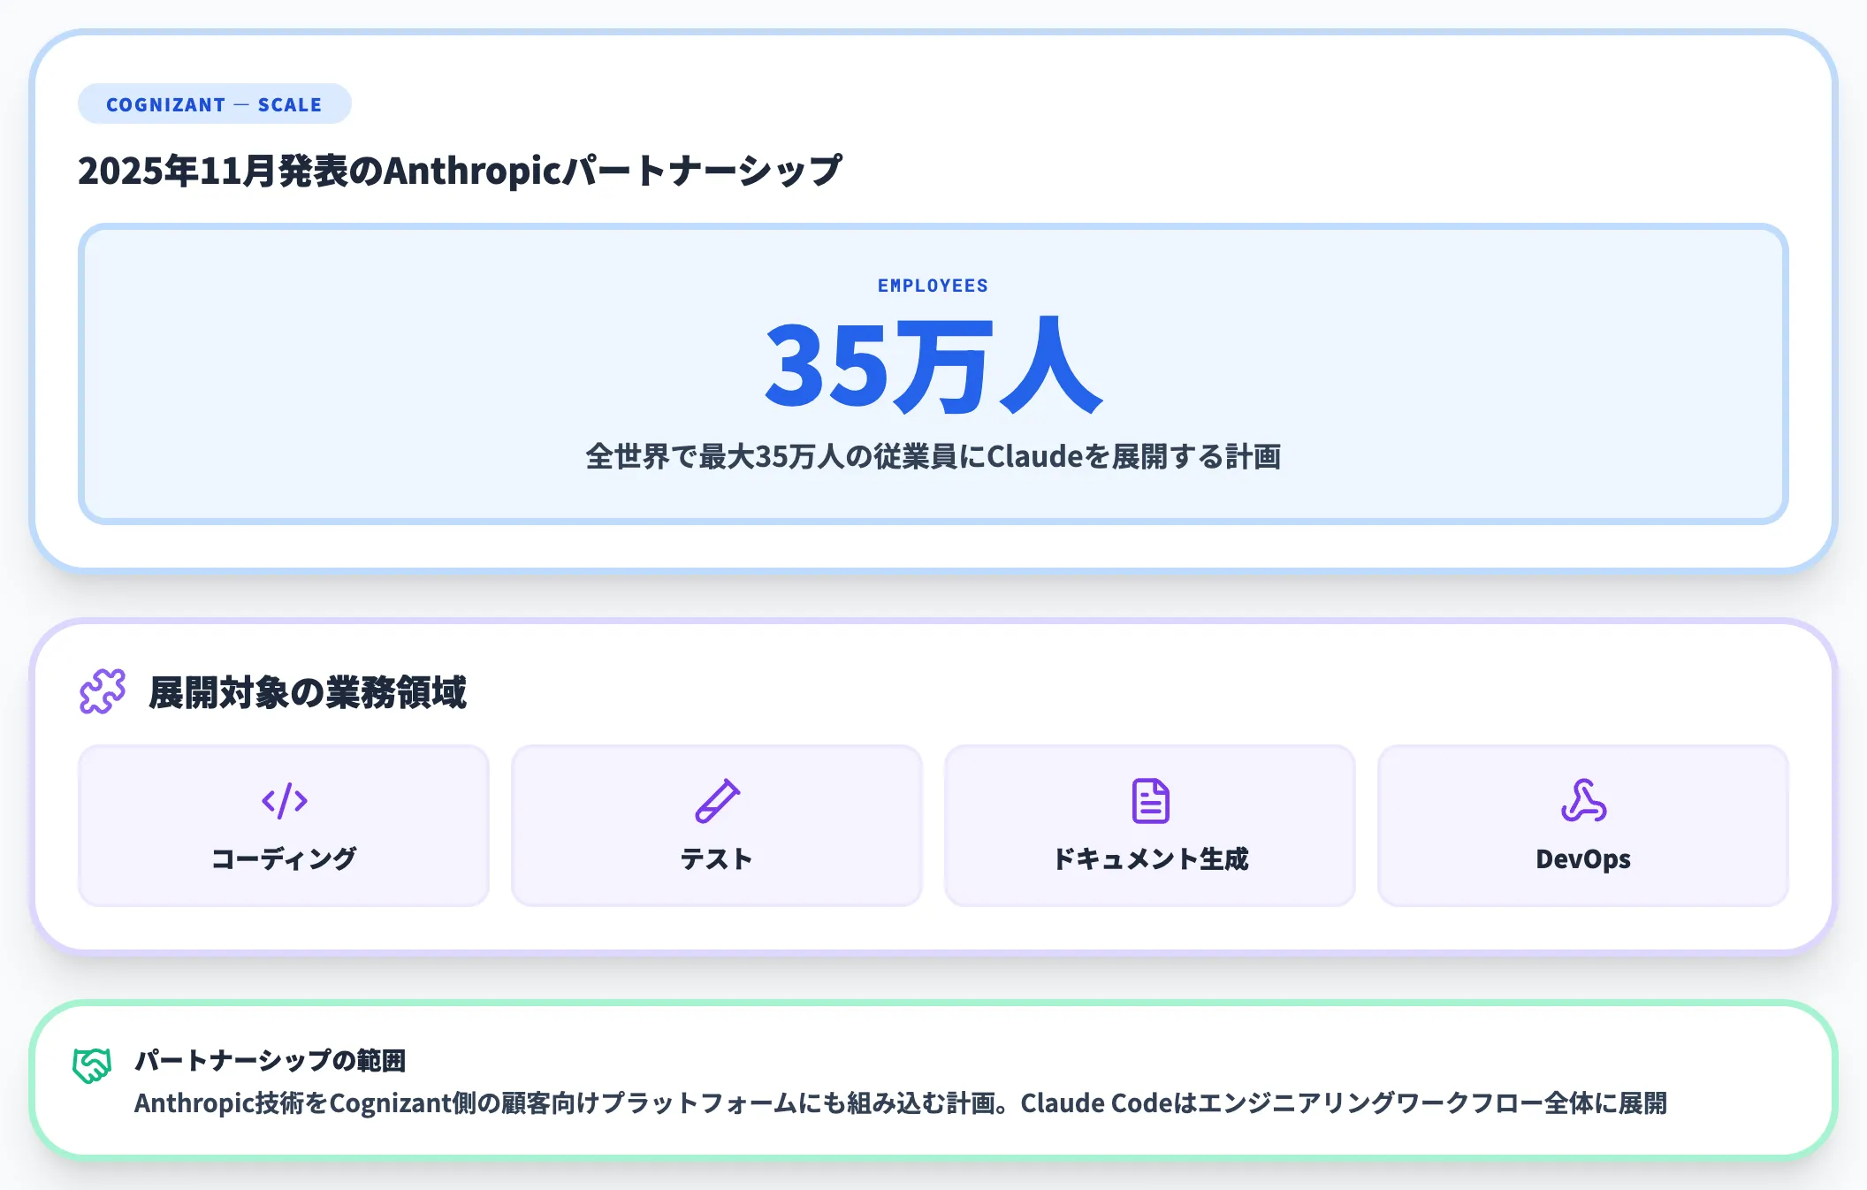1867x1190 pixels.
Task: Select the COGNIZANT — SCALE badge
Action: coord(215,104)
